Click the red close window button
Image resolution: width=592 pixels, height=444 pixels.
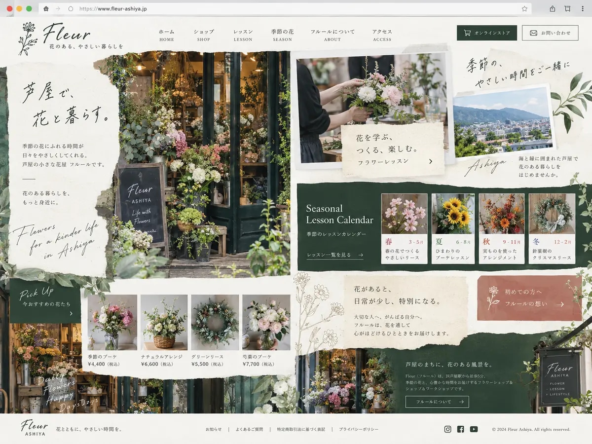tap(9, 9)
